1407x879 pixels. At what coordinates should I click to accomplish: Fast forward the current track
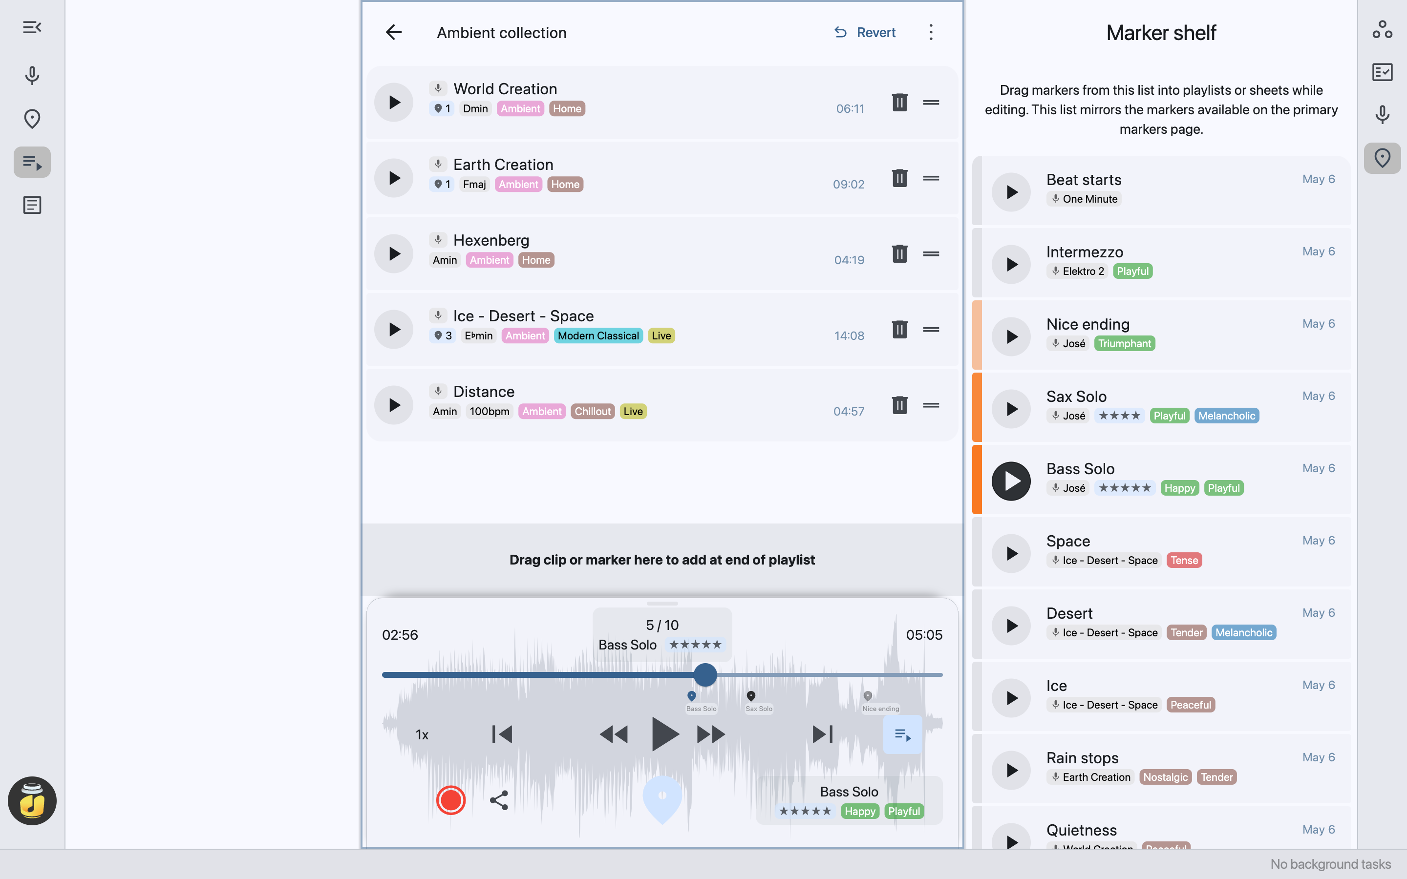[x=711, y=734]
